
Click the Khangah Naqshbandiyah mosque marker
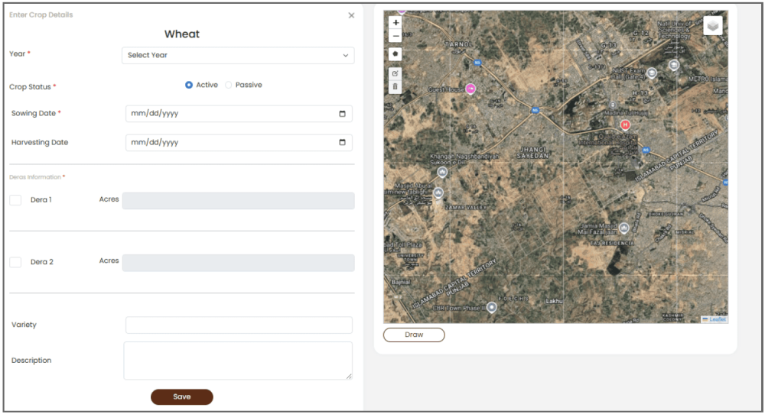442,172
